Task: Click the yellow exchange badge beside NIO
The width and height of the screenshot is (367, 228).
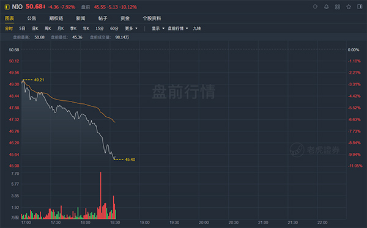Action: 7,7
